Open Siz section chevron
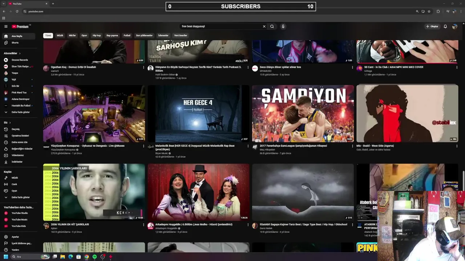Image resolution: width=465 pixels, height=261 pixels. pos(10,123)
